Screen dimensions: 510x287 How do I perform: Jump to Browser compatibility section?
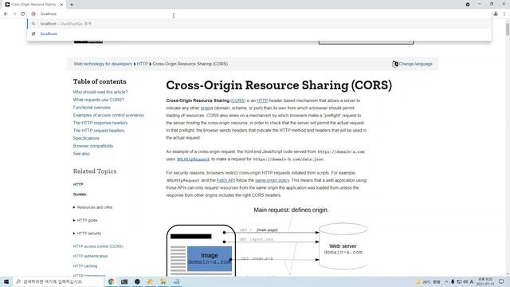93,146
